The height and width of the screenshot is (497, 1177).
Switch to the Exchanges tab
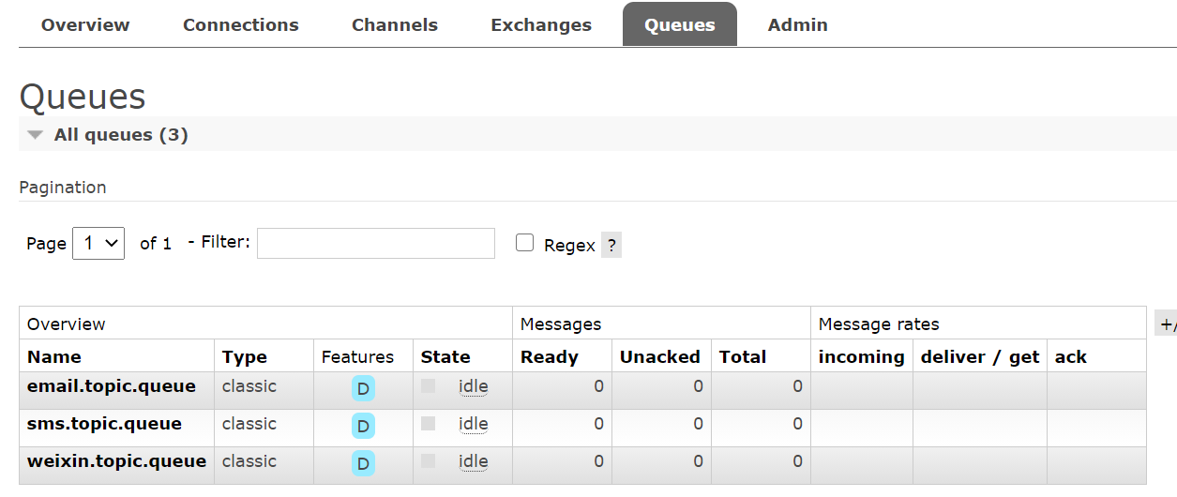coord(541,25)
